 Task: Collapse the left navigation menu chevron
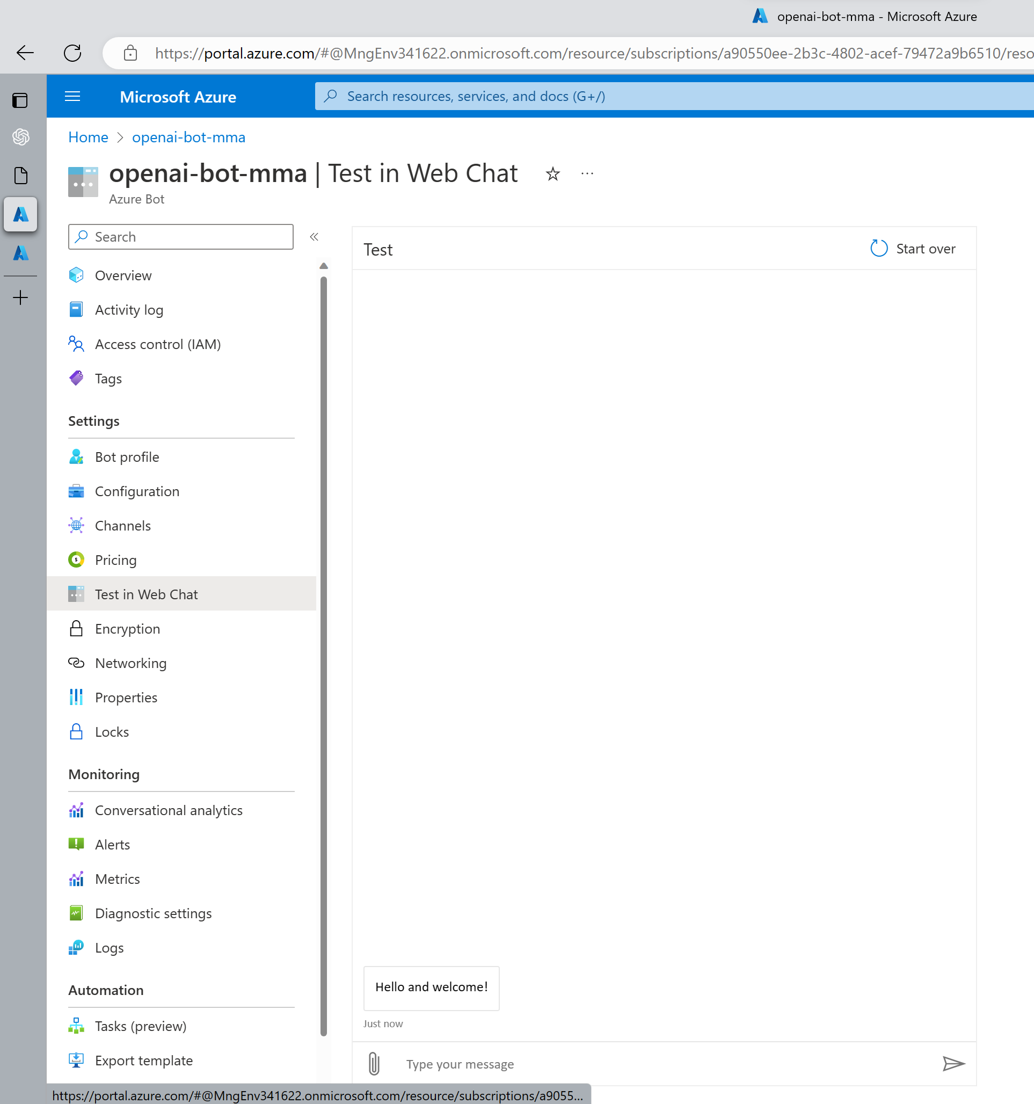(314, 237)
